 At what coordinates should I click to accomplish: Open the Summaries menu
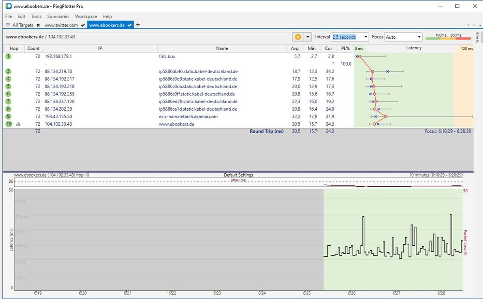[x=58, y=16]
